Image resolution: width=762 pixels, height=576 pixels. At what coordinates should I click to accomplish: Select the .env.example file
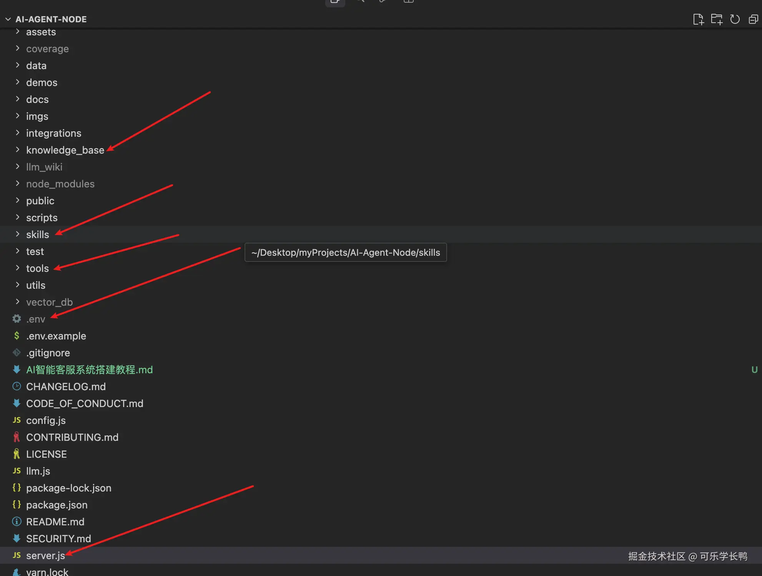point(56,336)
